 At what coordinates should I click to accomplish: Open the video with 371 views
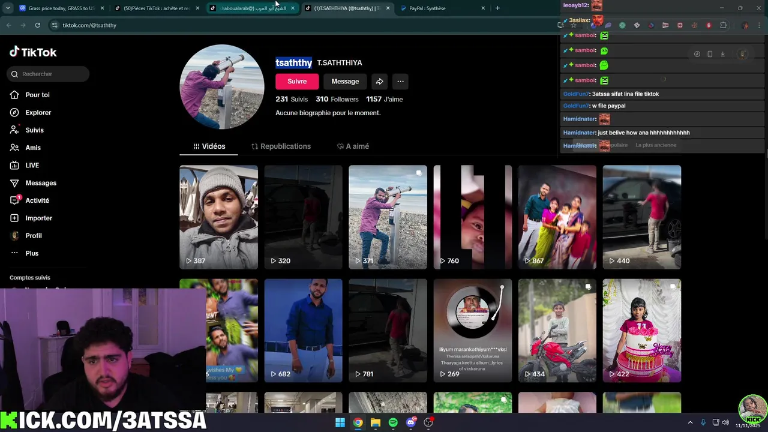point(388,217)
